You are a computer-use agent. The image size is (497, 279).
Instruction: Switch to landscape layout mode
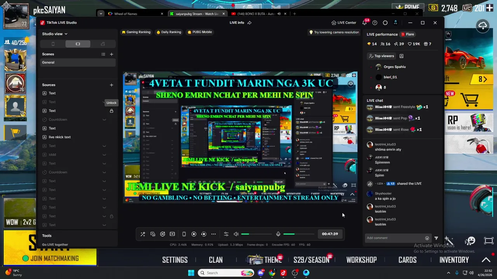(x=78, y=44)
